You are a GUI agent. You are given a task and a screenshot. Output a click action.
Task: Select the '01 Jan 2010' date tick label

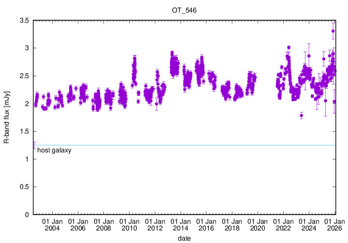(129, 224)
